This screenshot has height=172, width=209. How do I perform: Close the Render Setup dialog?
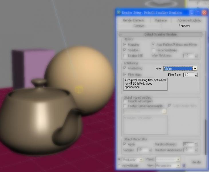pyautogui.click(x=204, y=13)
